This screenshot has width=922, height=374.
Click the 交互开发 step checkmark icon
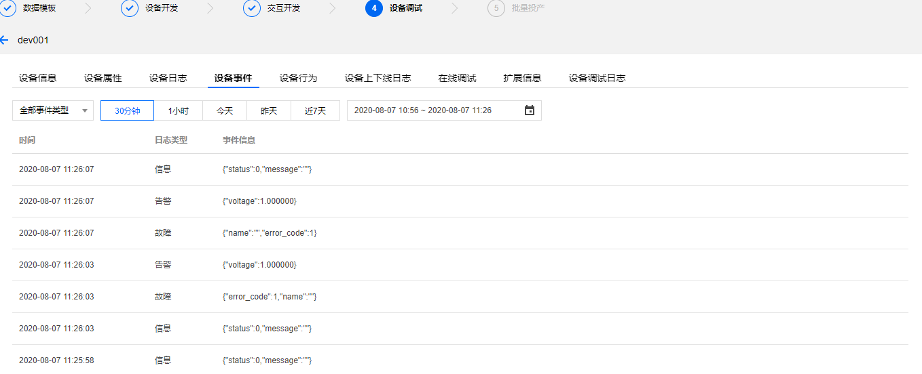252,8
